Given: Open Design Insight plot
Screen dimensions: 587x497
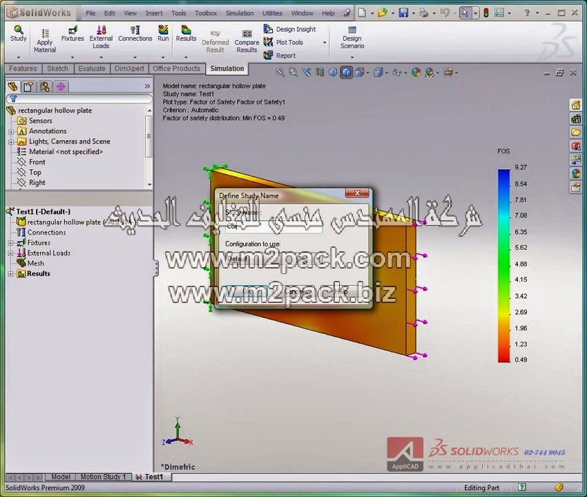Looking at the screenshot, I should [290, 29].
